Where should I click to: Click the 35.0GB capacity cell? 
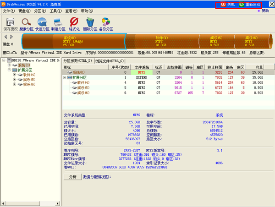point(258,77)
